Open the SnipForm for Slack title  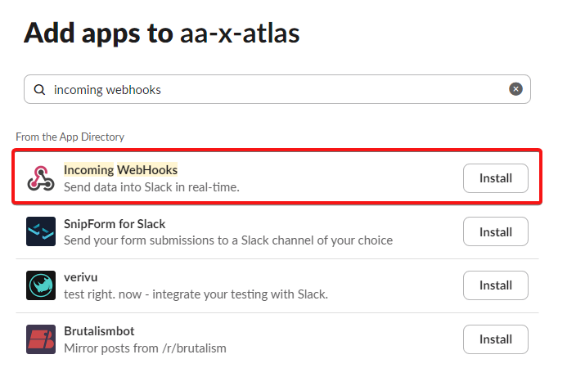tap(115, 223)
